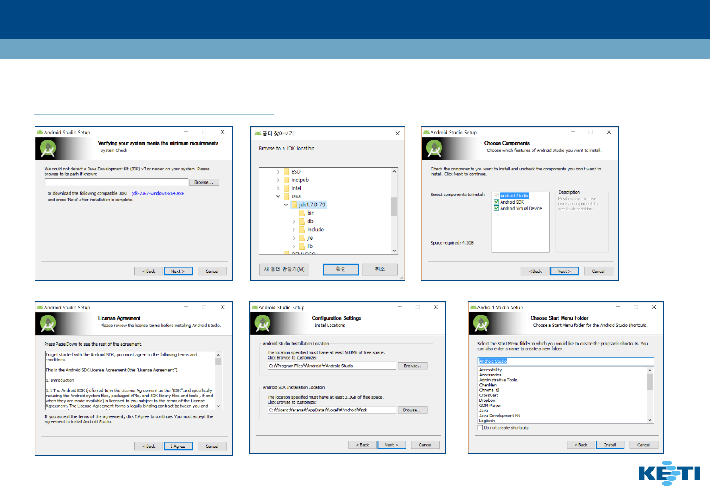Cancel the Choose Components dialog
This screenshot has width=710, height=491.
(598, 271)
